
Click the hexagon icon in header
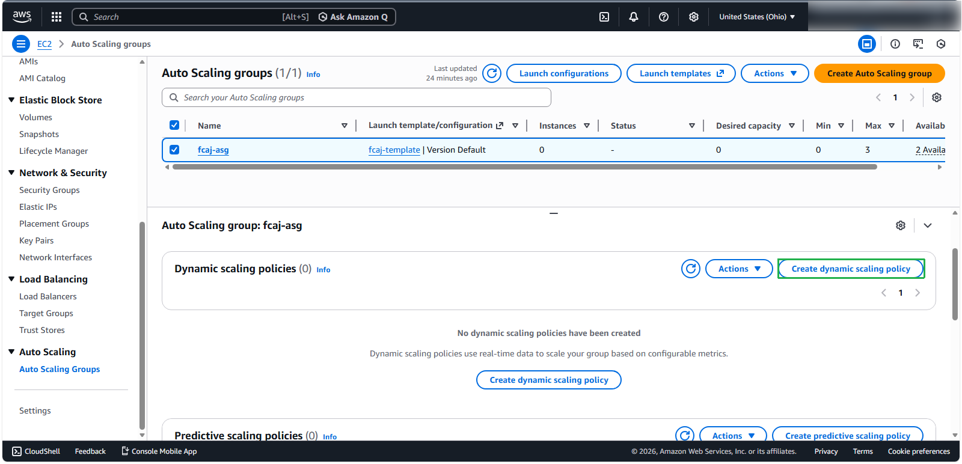point(941,44)
